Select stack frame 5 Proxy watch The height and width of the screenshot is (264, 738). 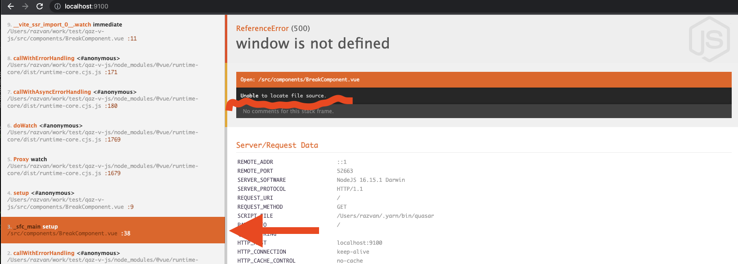pos(112,166)
